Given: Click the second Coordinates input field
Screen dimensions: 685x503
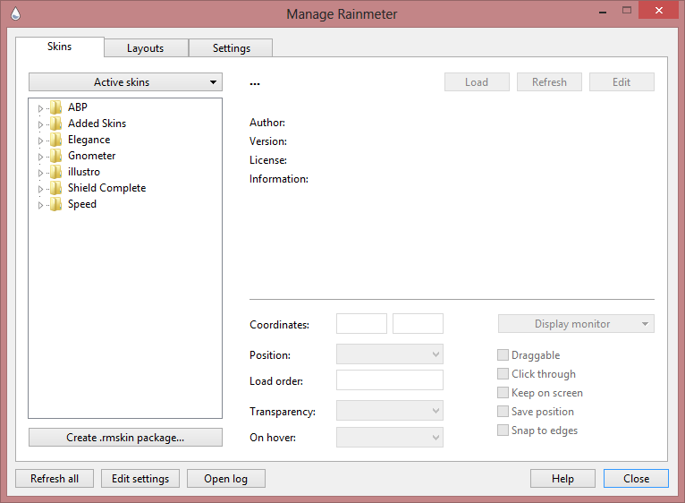Looking at the screenshot, I should (418, 324).
